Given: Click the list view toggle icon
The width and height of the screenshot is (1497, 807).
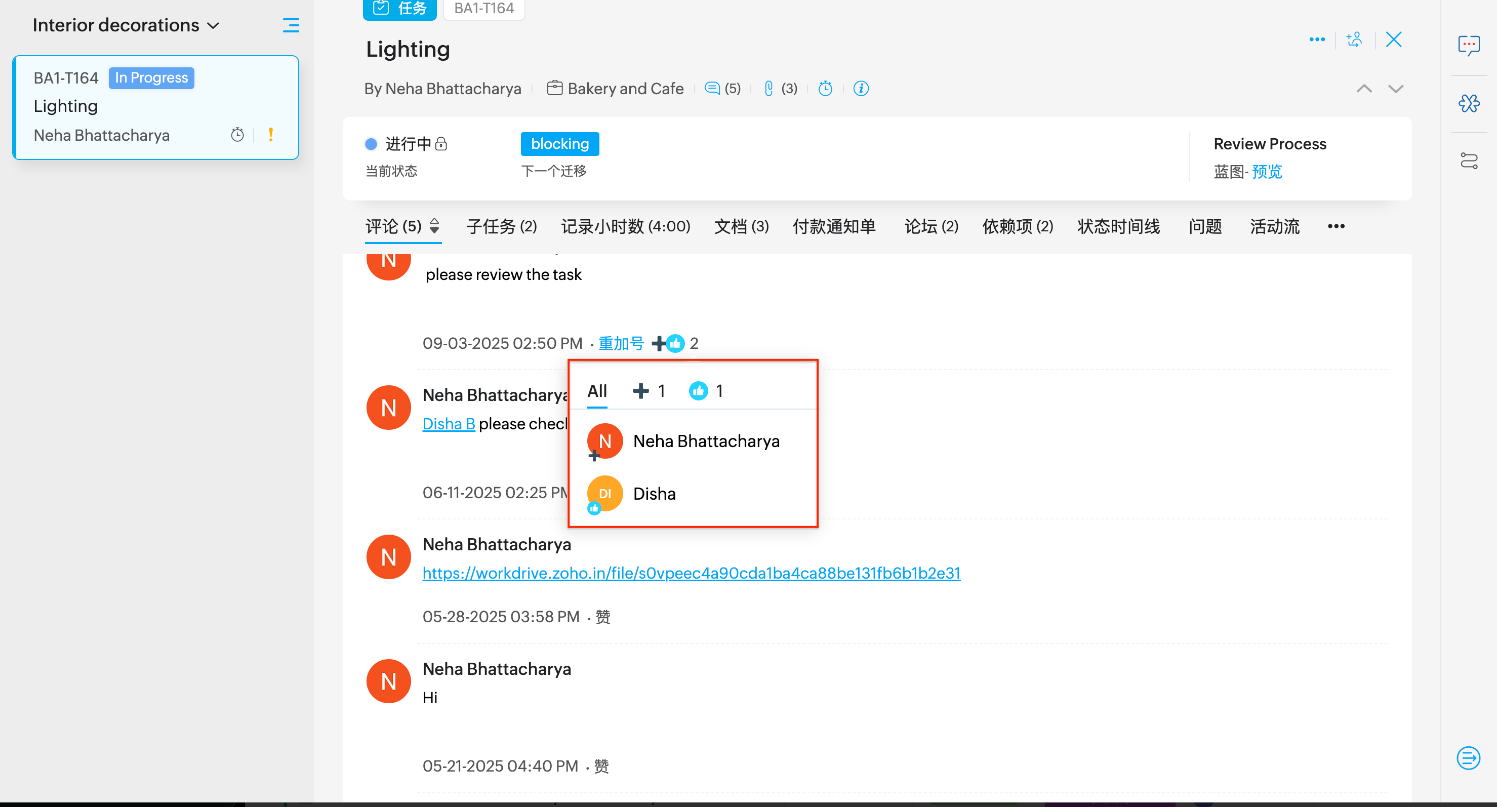Looking at the screenshot, I should (x=291, y=25).
